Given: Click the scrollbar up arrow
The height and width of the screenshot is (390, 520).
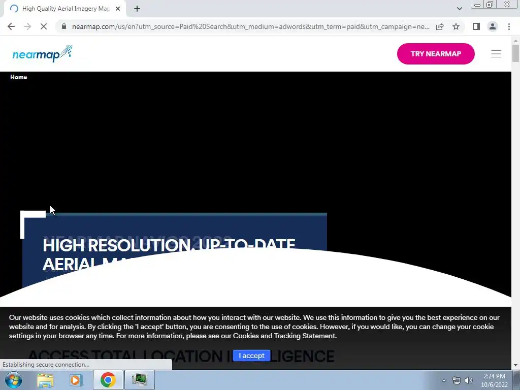Looking at the screenshot, I should (515, 40).
